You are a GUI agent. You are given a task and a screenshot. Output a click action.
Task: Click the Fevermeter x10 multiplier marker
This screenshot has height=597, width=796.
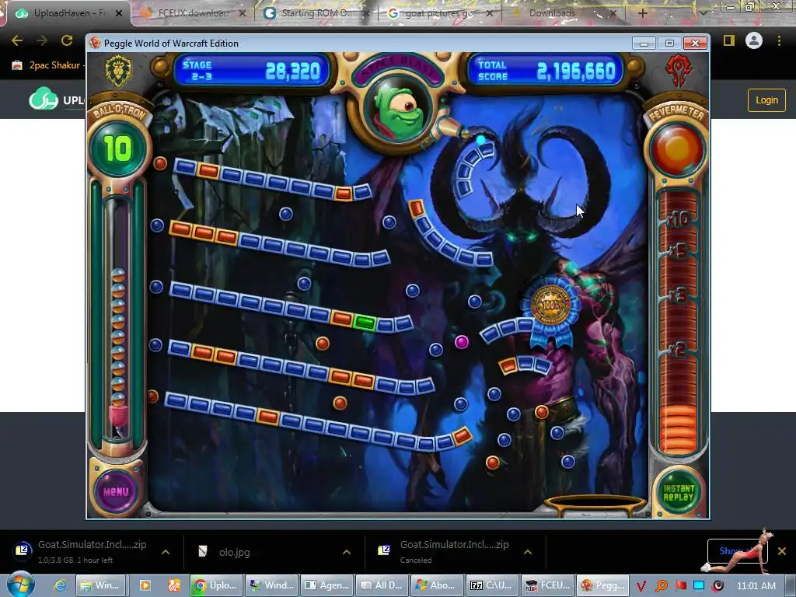[x=677, y=219]
